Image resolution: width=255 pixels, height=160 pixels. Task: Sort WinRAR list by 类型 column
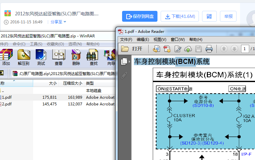(x=100, y=83)
